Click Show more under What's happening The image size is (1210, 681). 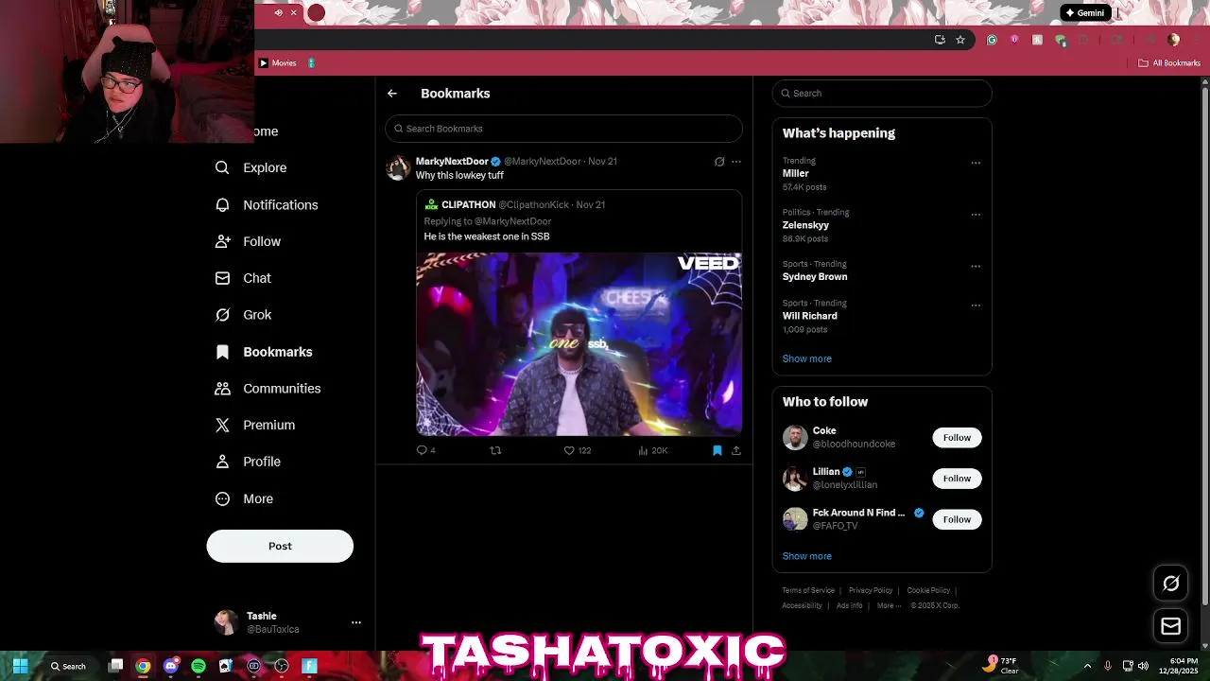pos(806,358)
